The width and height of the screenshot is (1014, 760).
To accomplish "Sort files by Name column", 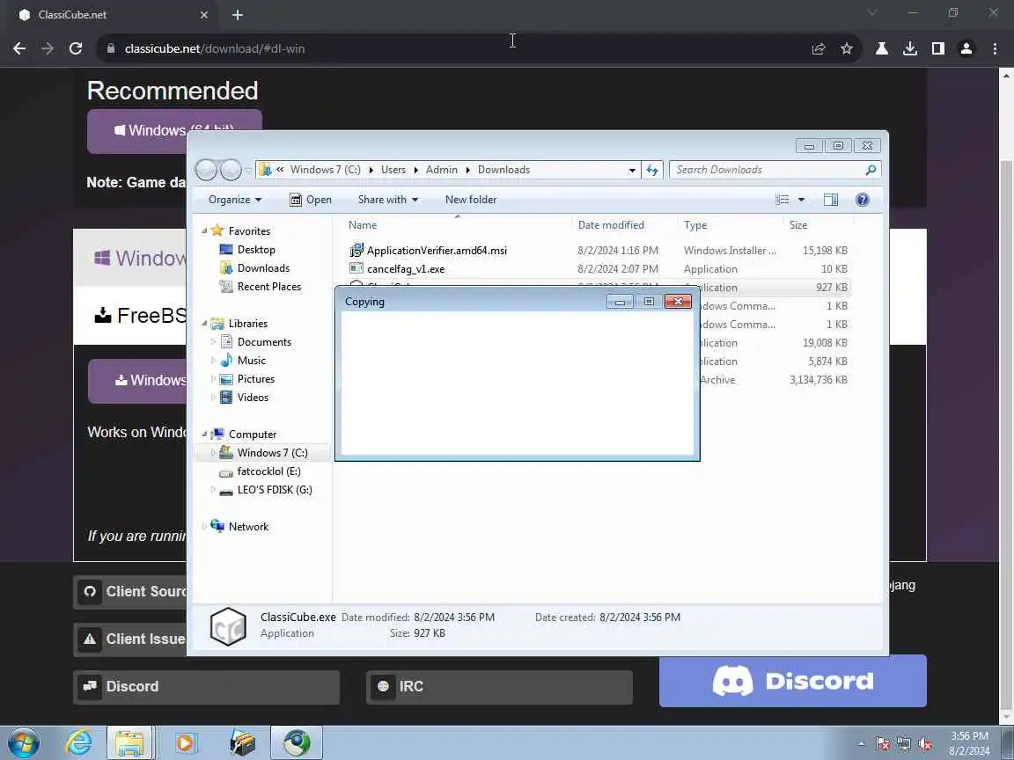I will click(x=363, y=225).
